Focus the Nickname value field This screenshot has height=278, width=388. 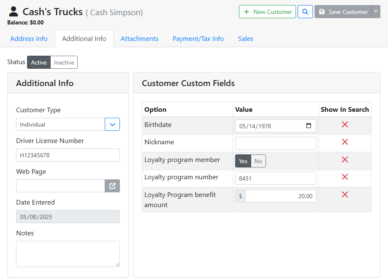point(275,143)
